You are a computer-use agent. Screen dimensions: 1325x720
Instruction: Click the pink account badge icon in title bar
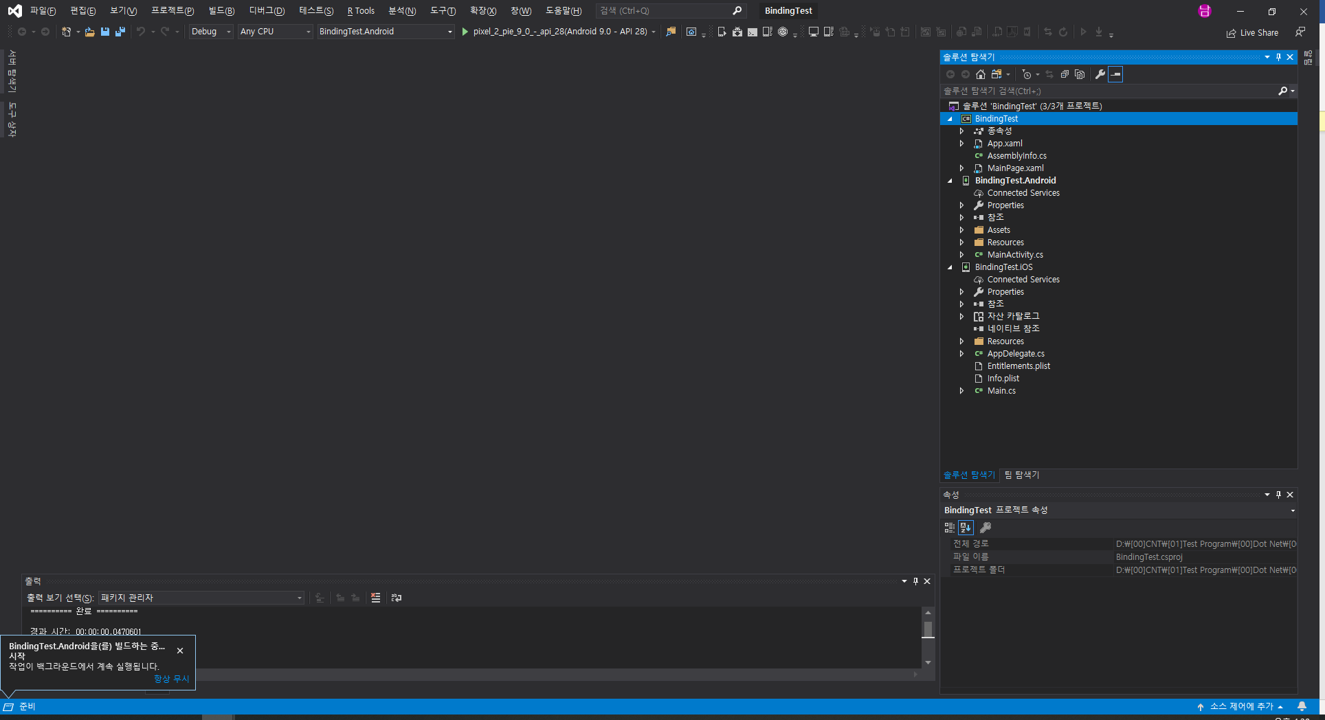[1204, 11]
